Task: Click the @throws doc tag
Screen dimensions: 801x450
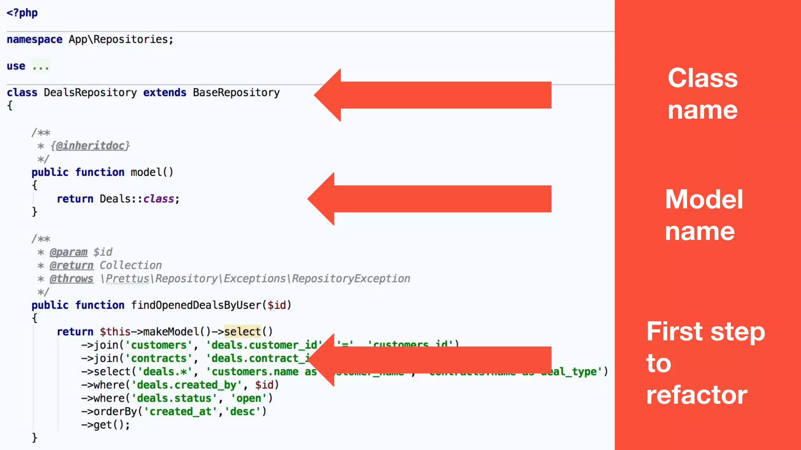Action: (71, 279)
